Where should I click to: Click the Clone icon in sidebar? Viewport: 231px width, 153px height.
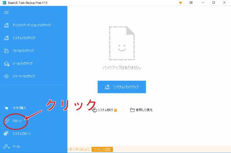coord(6,121)
